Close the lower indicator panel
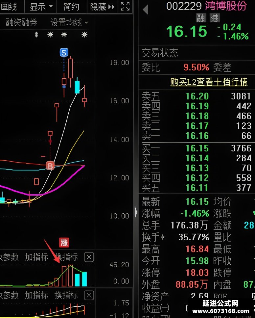This screenshot has width=255, height=318. [x=89, y=295]
